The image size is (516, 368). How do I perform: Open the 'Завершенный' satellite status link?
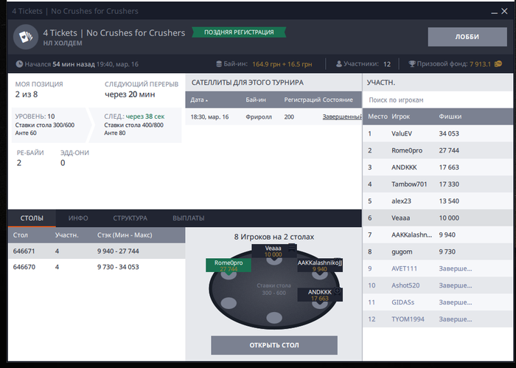pos(342,117)
